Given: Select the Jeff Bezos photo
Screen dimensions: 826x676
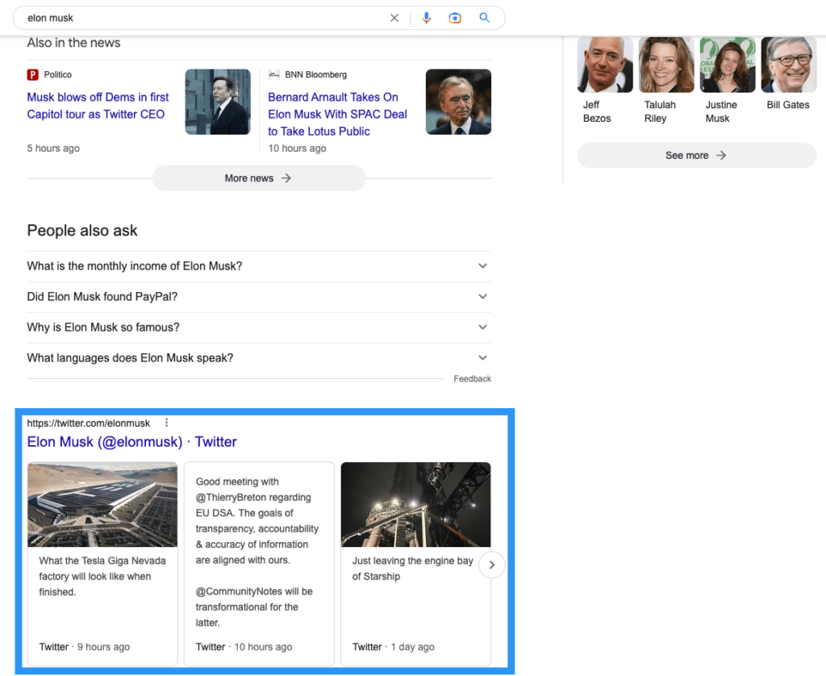Looking at the screenshot, I should (605, 65).
